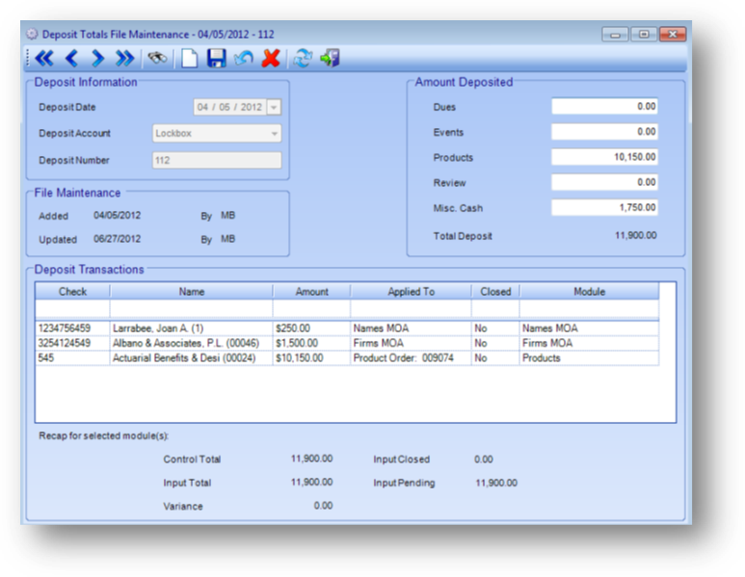Click the Total Deposit value 11,900.00

tap(636, 235)
